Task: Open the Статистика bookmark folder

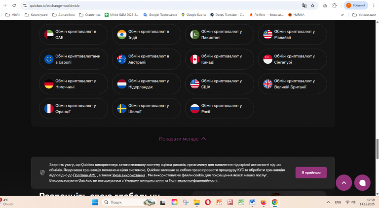Action: (x=90, y=15)
